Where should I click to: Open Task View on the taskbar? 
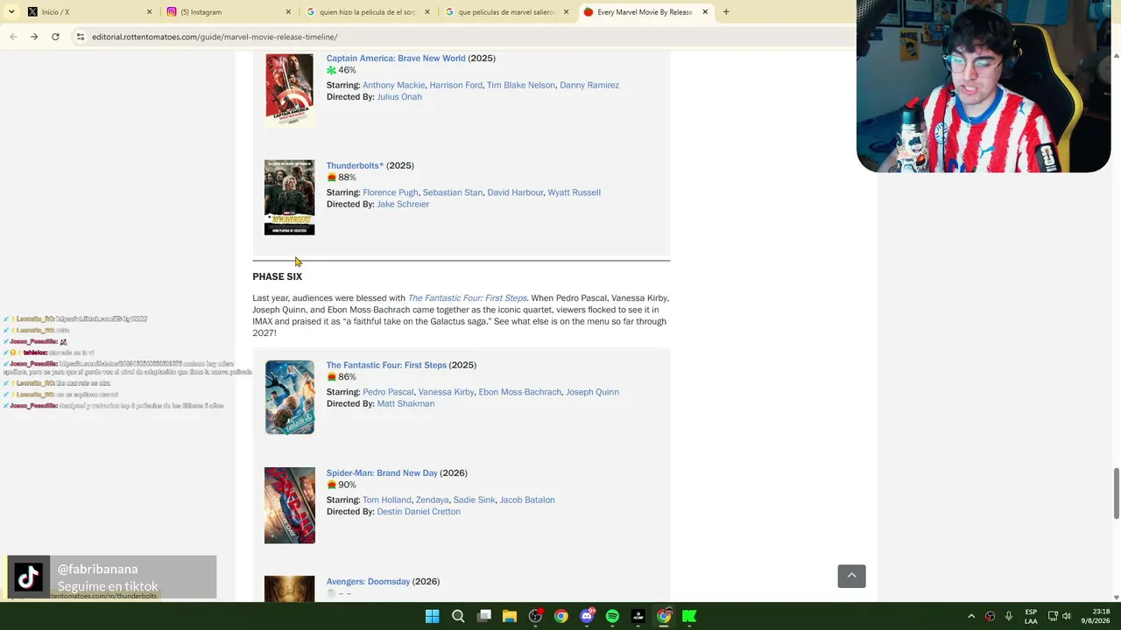484,616
